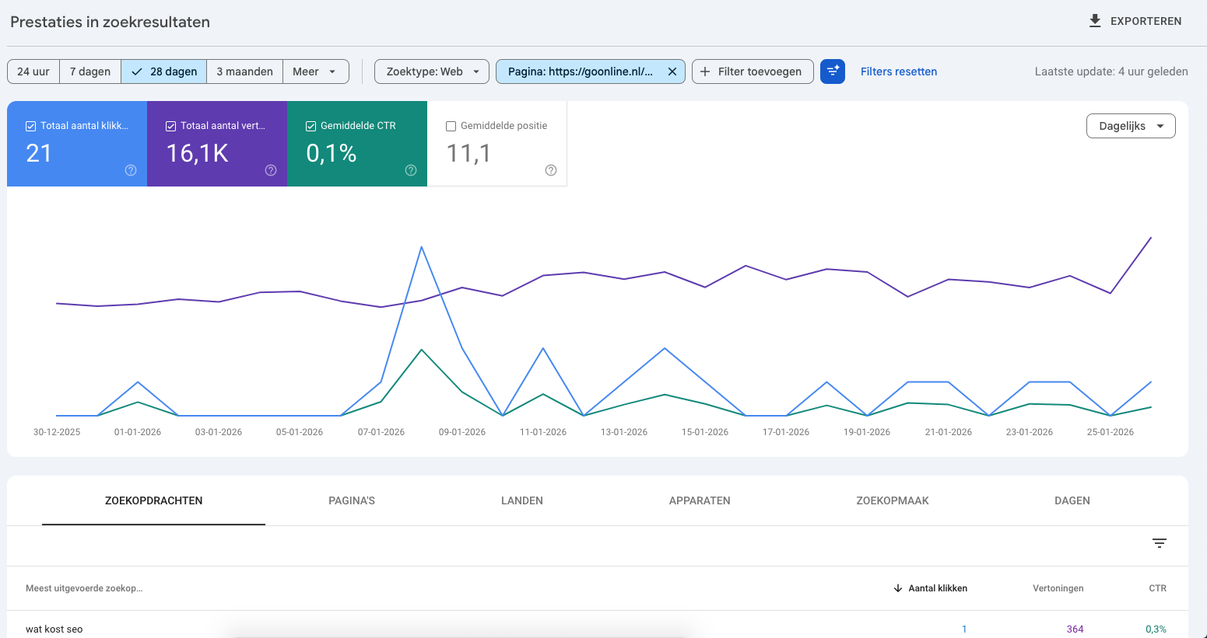Image resolution: width=1207 pixels, height=638 pixels.
Task: Remove the Pagina goonline.nl filter chip
Action: click(672, 71)
